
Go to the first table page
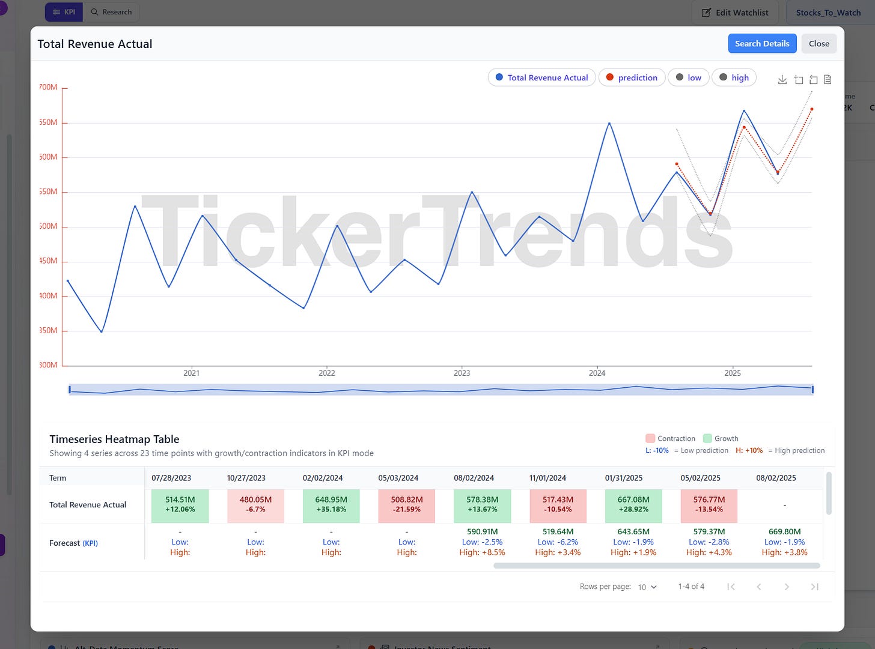pyautogui.click(x=731, y=587)
